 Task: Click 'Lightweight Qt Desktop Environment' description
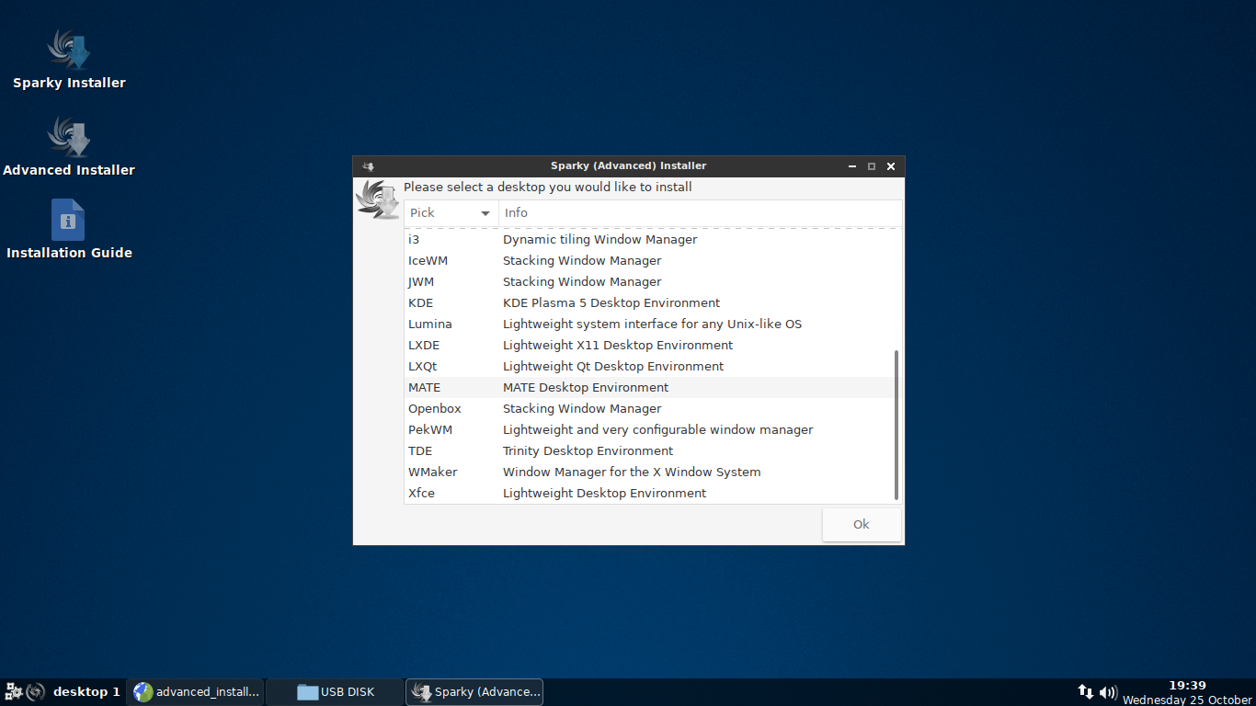[x=613, y=366]
